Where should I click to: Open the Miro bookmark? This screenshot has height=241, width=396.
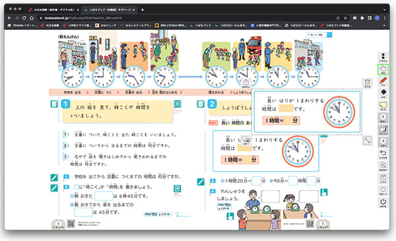pos(170,25)
